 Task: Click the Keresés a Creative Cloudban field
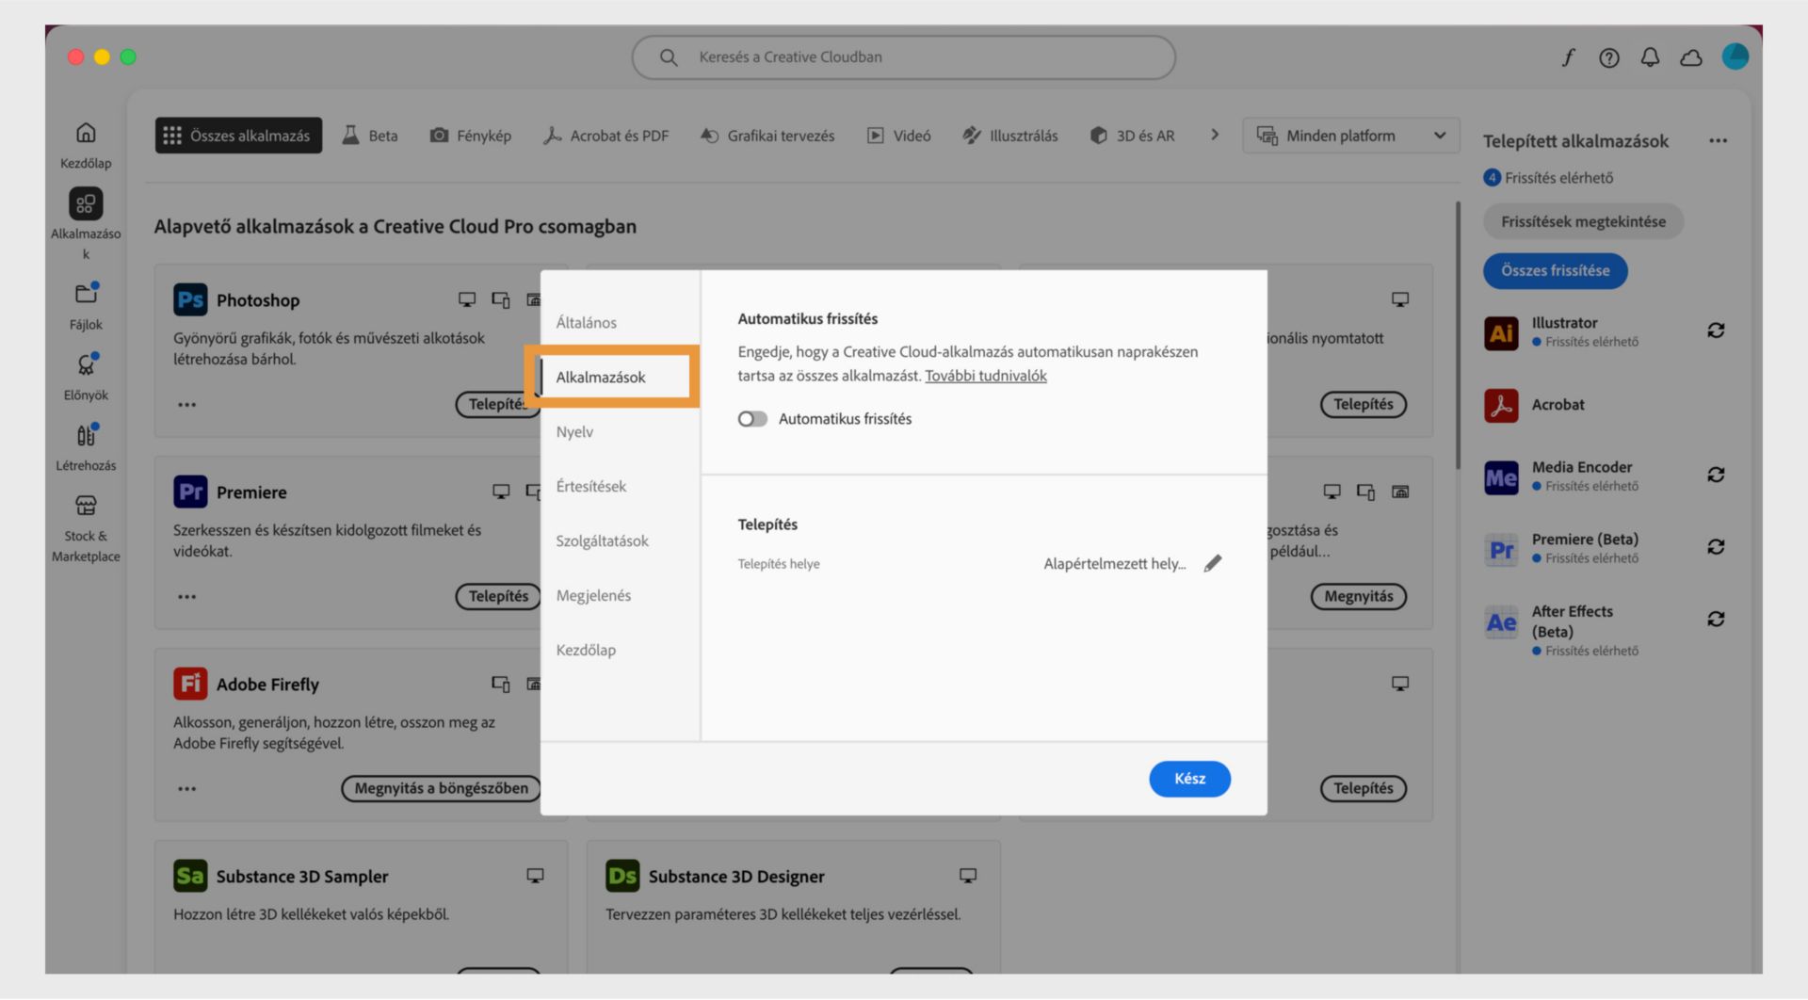point(903,57)
